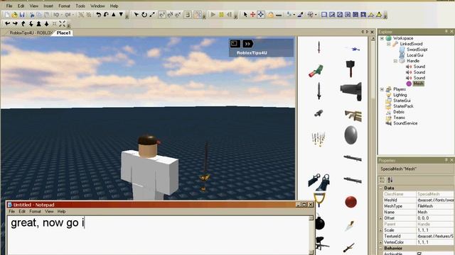
Task: Expand the Offset property row
Action: tap(381, 218)
